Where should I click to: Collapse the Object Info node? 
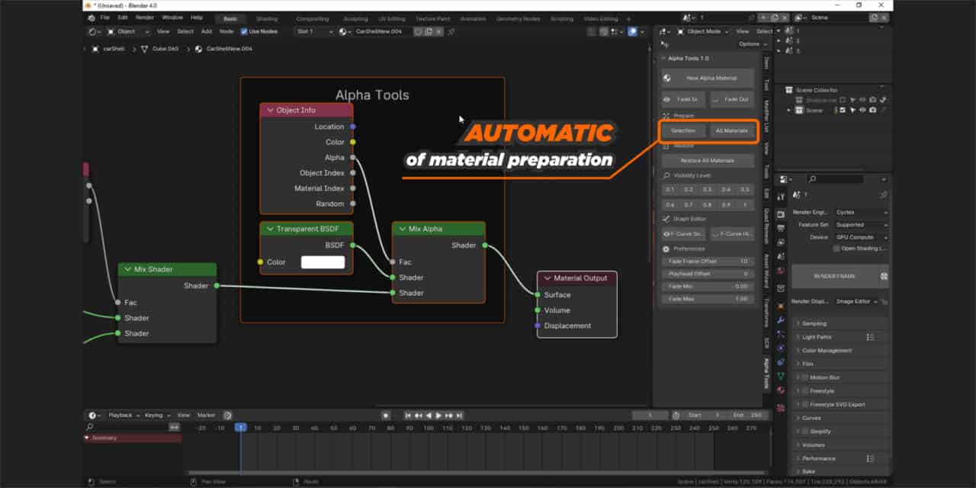270,111
